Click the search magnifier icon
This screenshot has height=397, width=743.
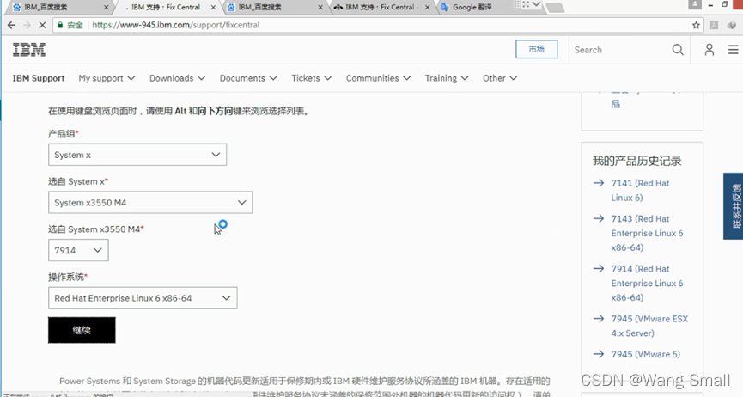678,49
